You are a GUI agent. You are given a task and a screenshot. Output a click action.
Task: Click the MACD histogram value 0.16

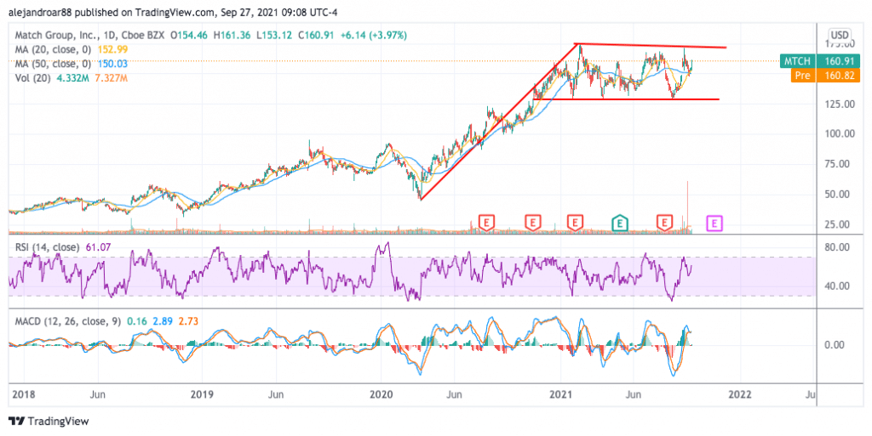[136, 321]
